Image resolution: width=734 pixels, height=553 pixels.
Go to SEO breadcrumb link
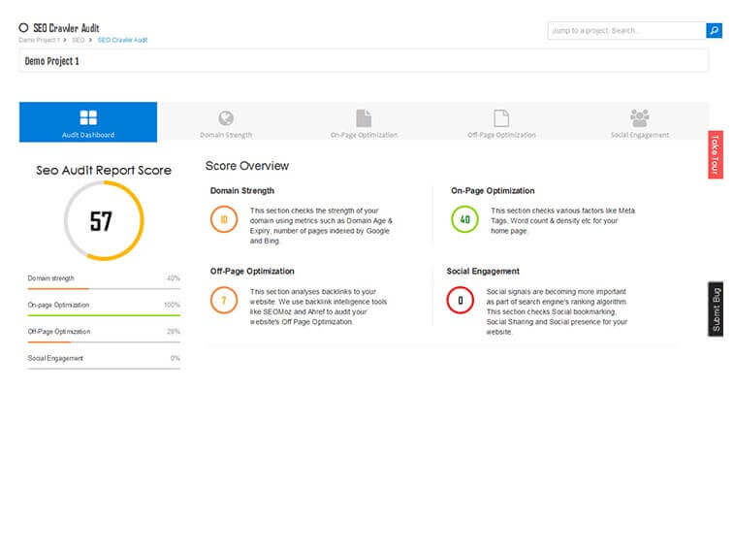(x=79, y=40)
